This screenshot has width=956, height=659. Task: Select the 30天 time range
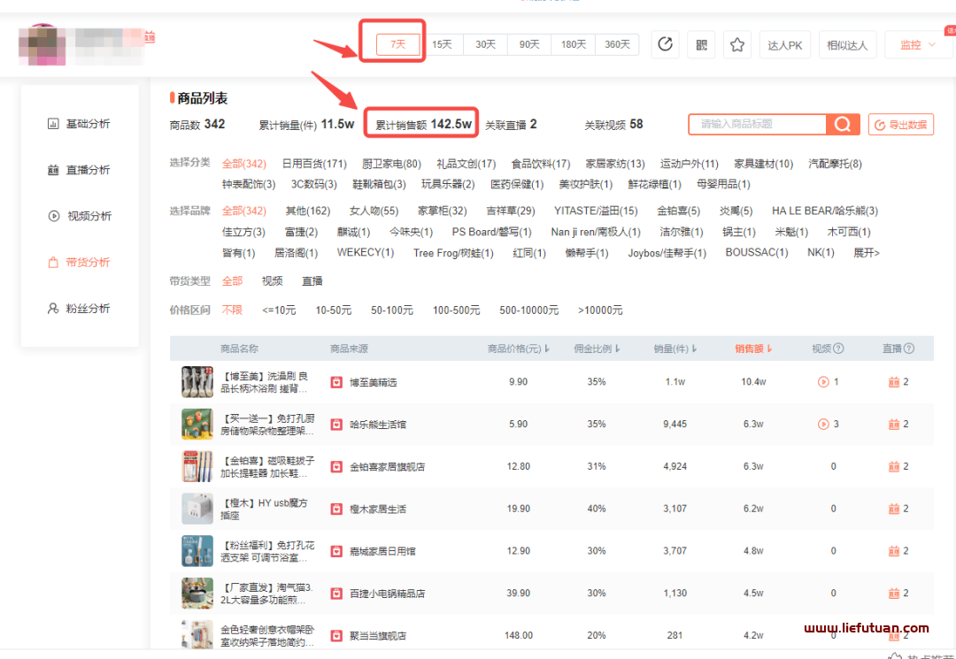coord(485,44)
